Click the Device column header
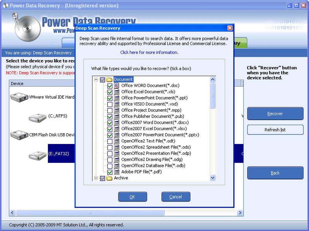Image resolution: width=309 pixels, height=231 pixels. click(42, 83)
